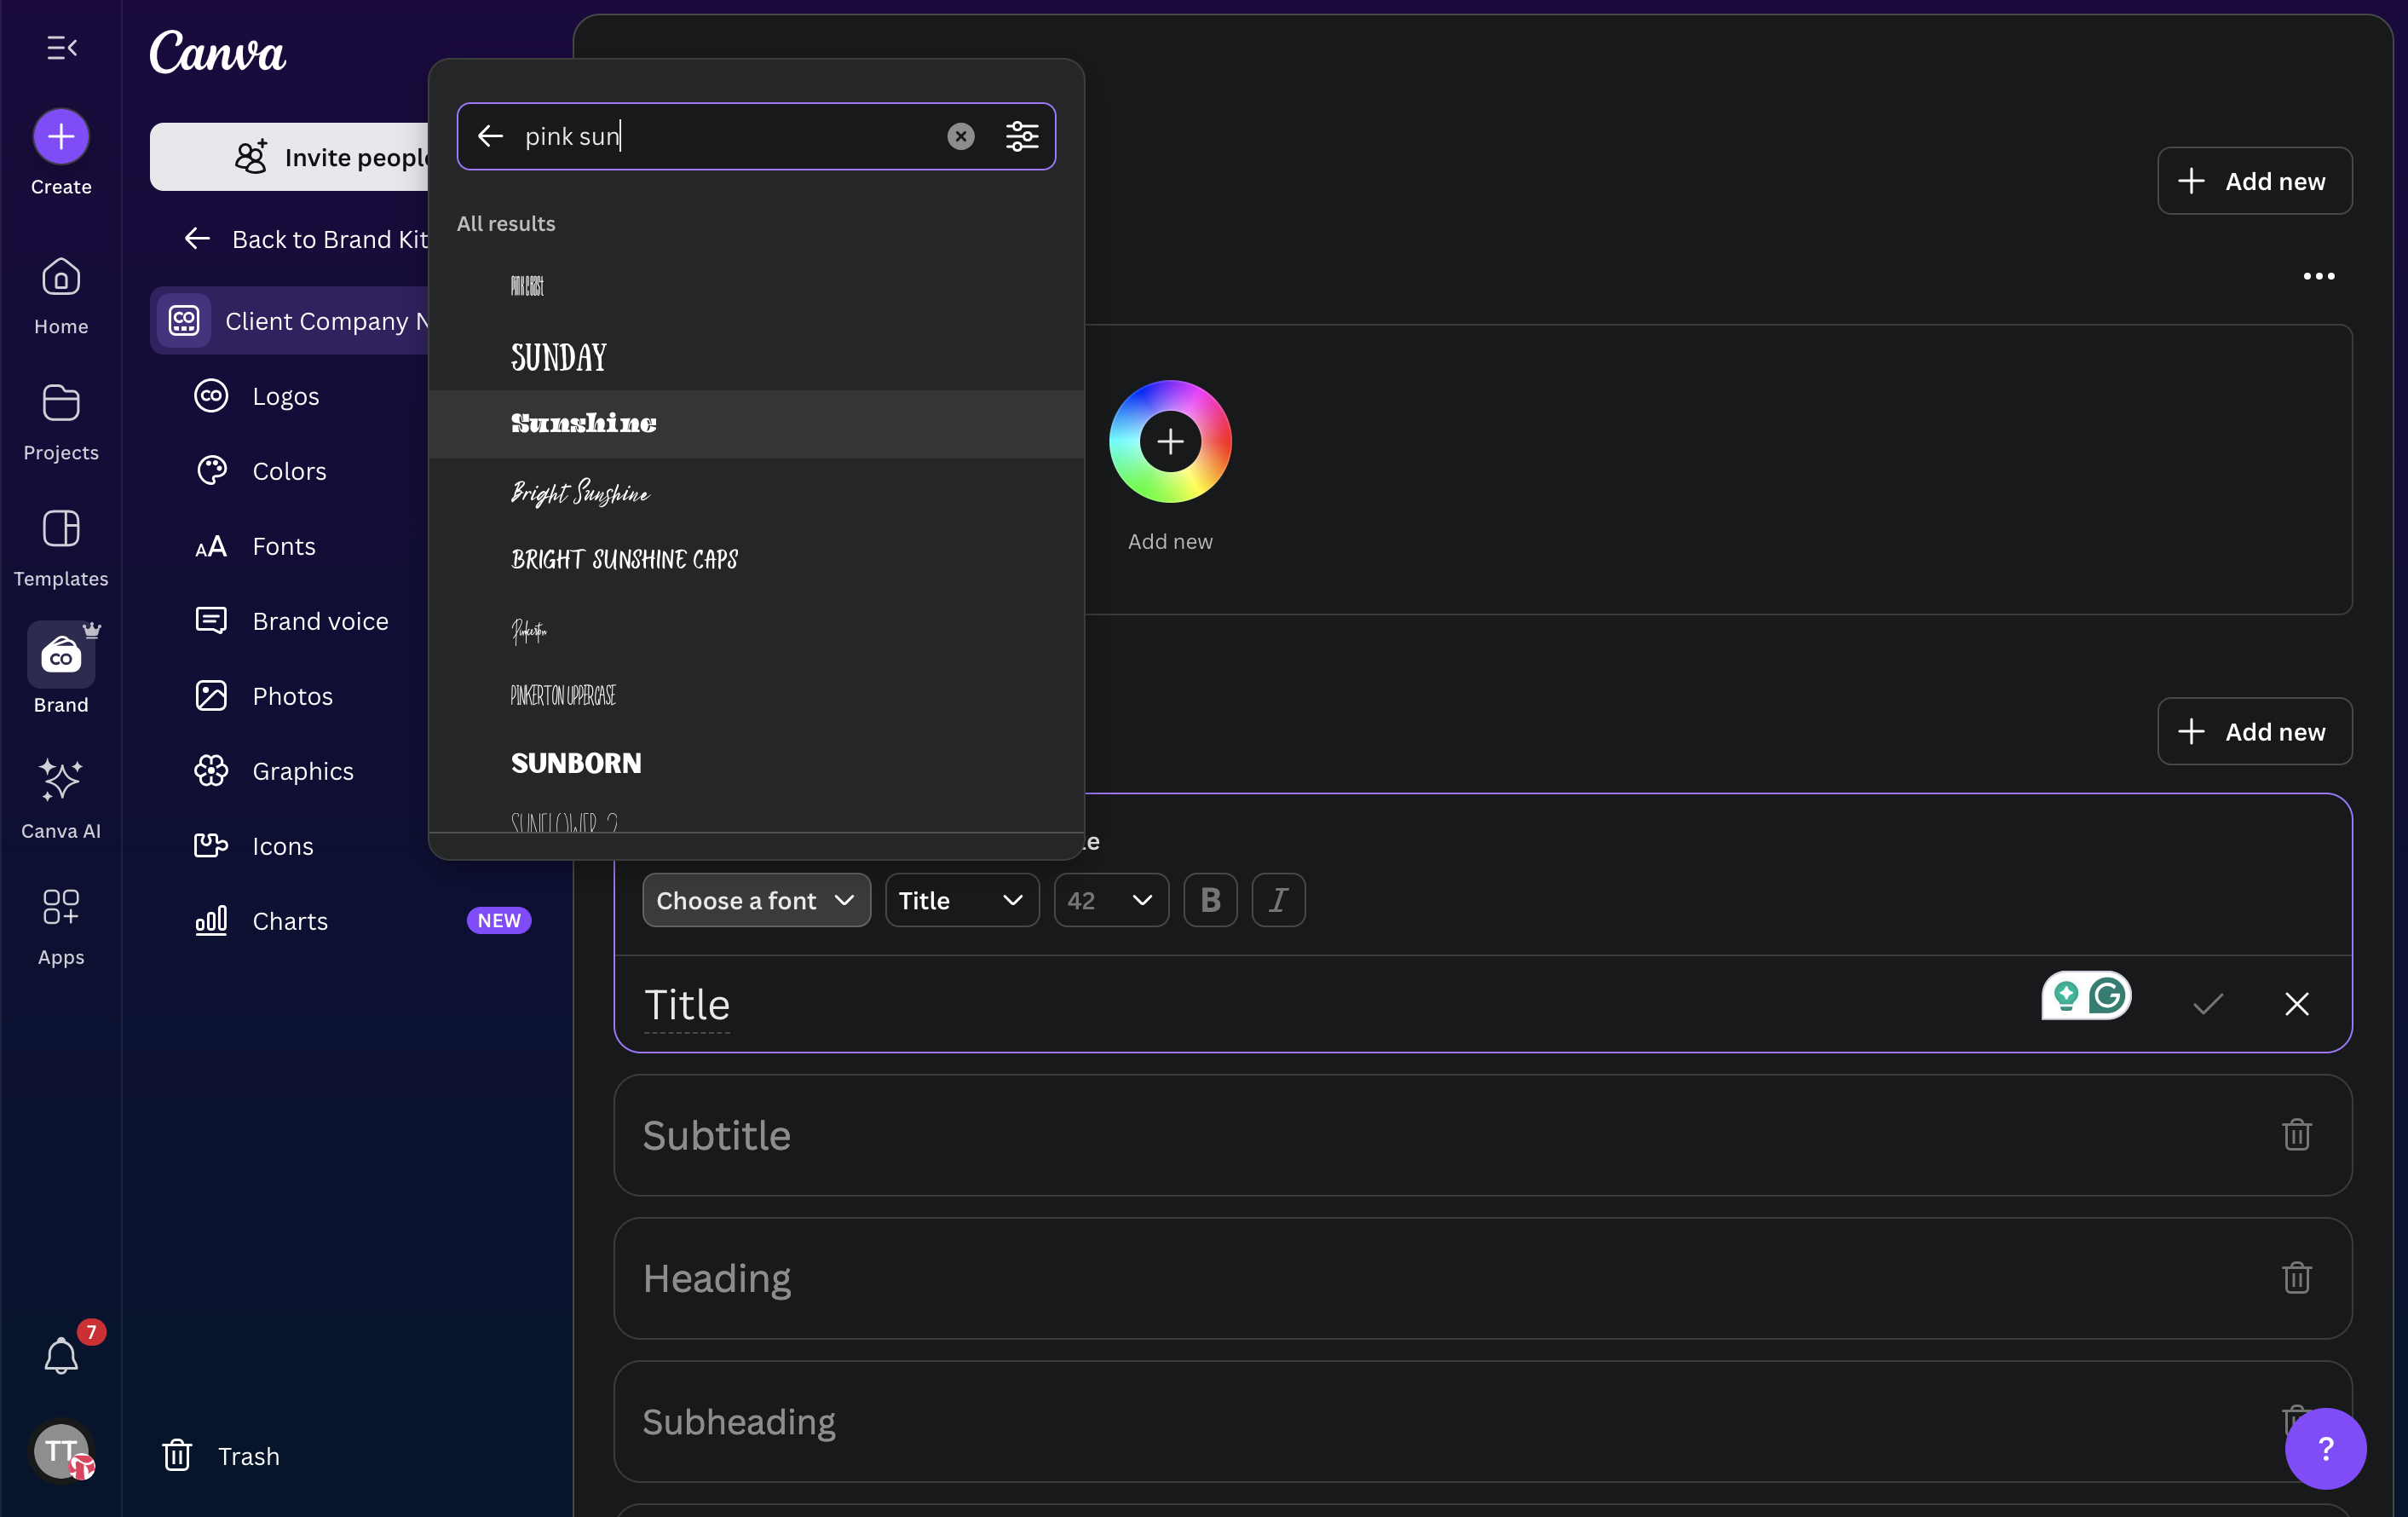Delete the Heading text style
This screenshot has height=1517, width=2408.
2297,1277
